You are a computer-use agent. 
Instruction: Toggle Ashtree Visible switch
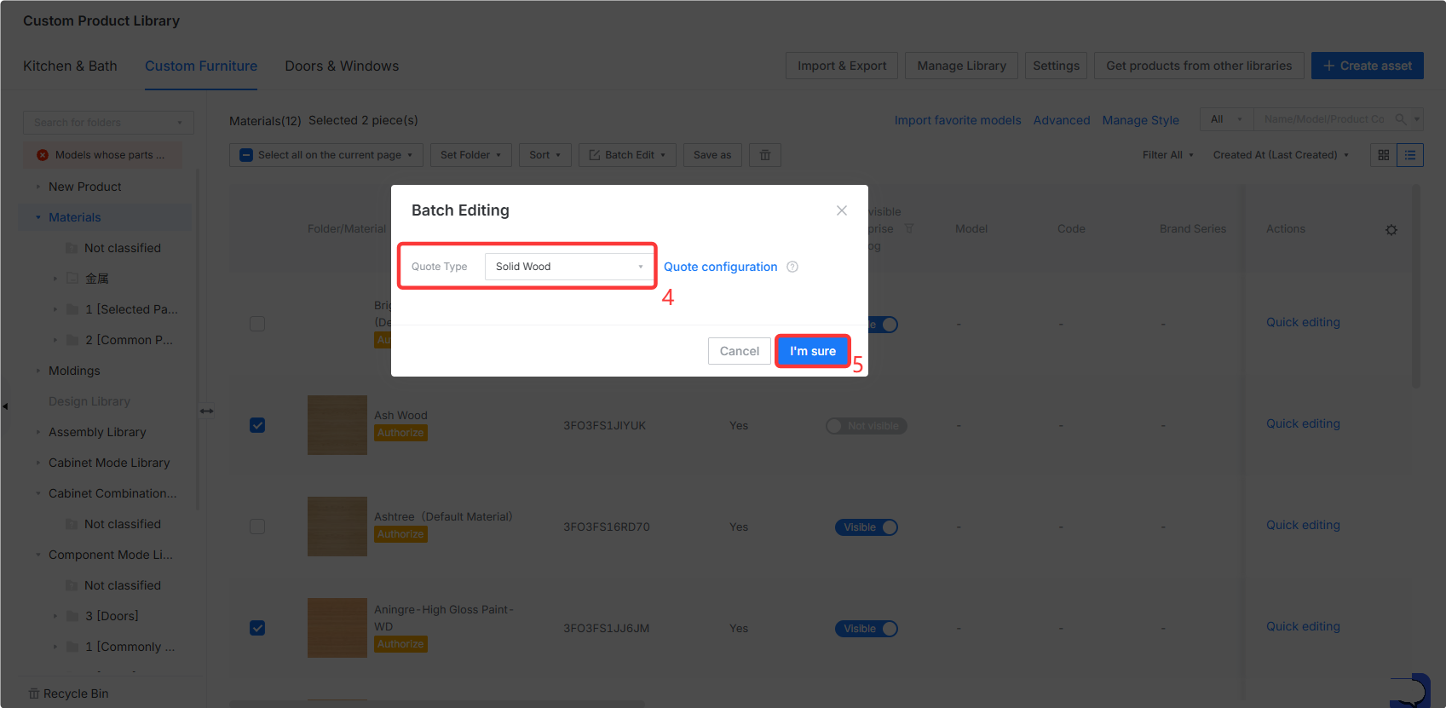(x=867, y=527)
